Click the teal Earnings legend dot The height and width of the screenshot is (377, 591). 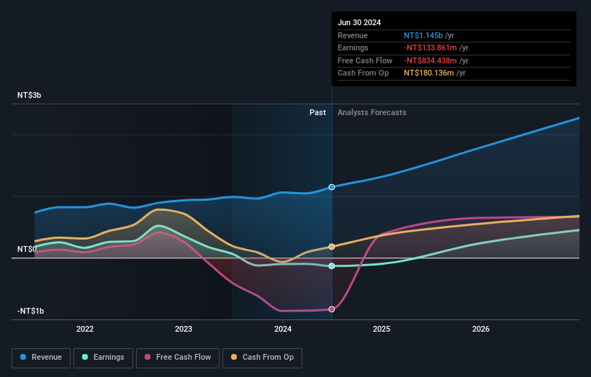point(85,357)
